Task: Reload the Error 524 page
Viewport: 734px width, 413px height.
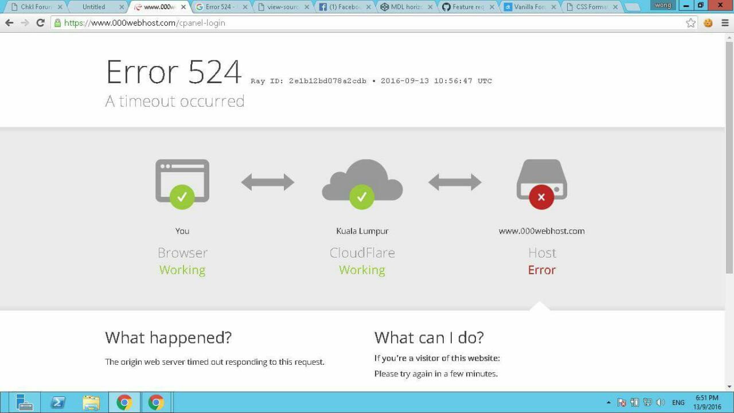Action: tap(40, 23)
